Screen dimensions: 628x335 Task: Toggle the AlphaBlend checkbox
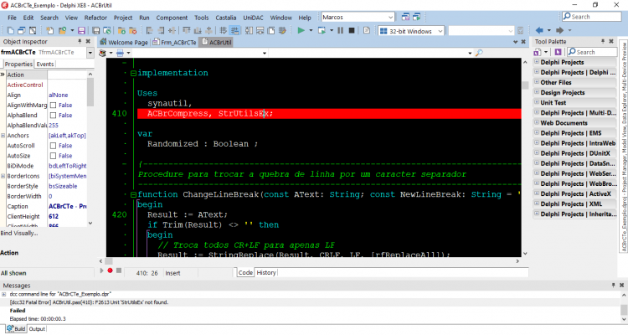[53, 116]
